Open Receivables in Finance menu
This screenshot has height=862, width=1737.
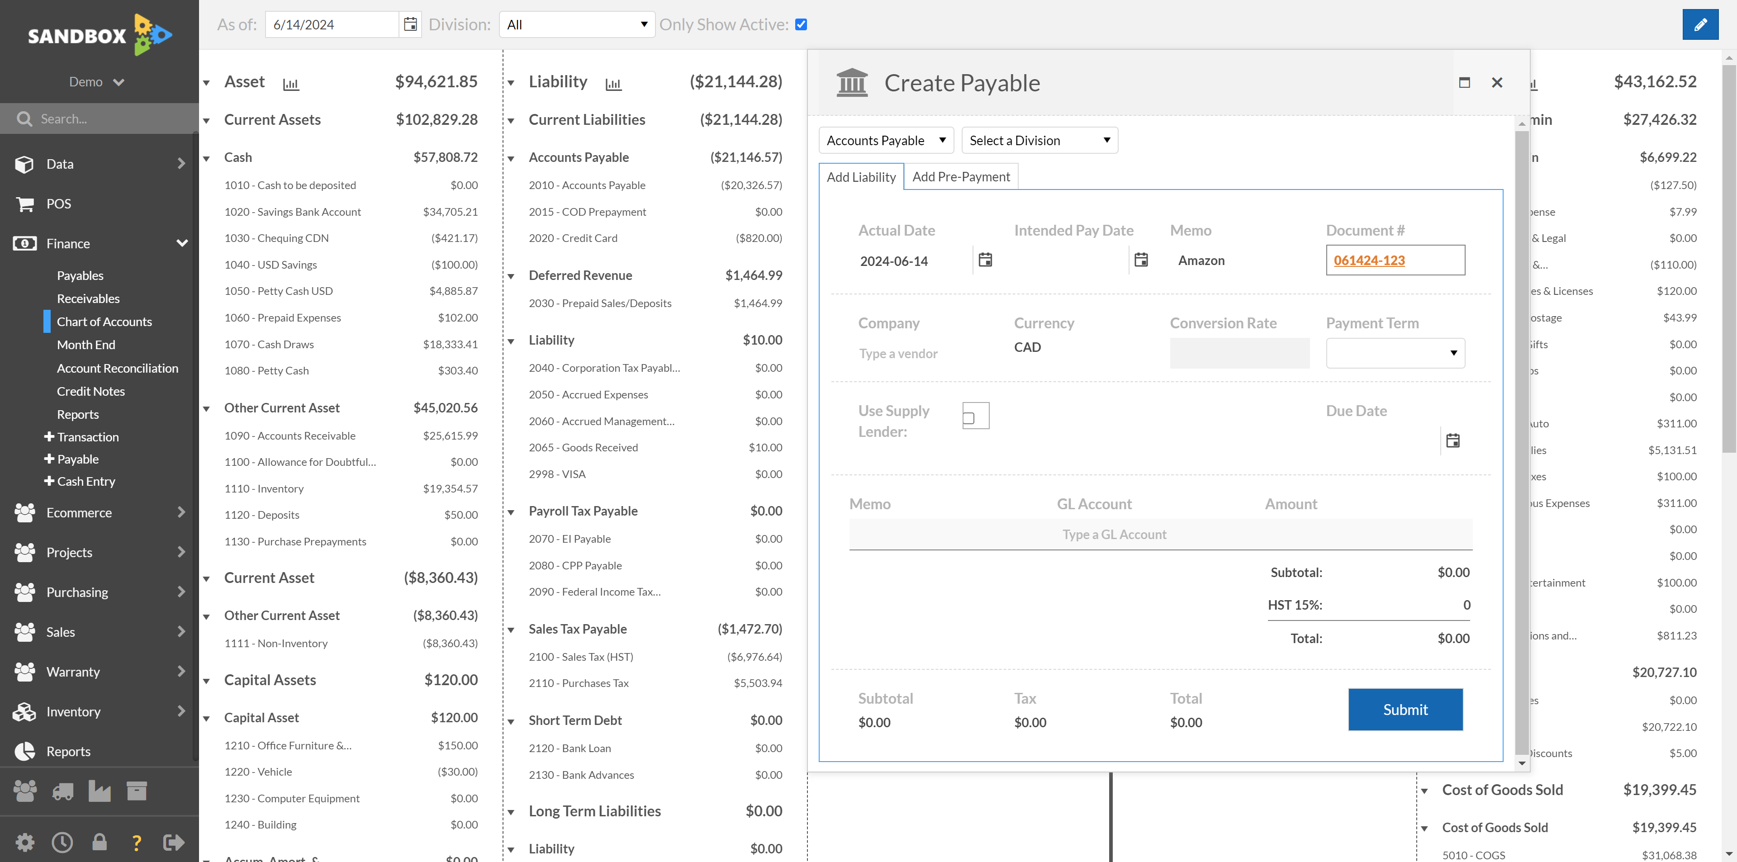point(88,298)
